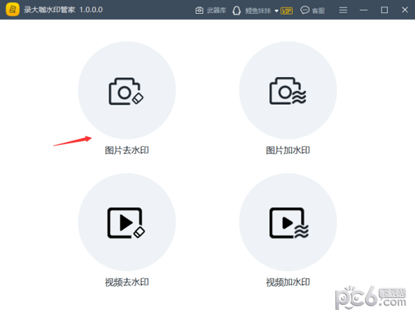Viewport: 415px width, 318px height.
Task: Open the 武器库 toolbox icon
Action: 199,10
